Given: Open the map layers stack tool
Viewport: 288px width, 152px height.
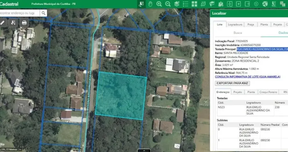Looking at the screenshot, I should (x=177, y=4).
